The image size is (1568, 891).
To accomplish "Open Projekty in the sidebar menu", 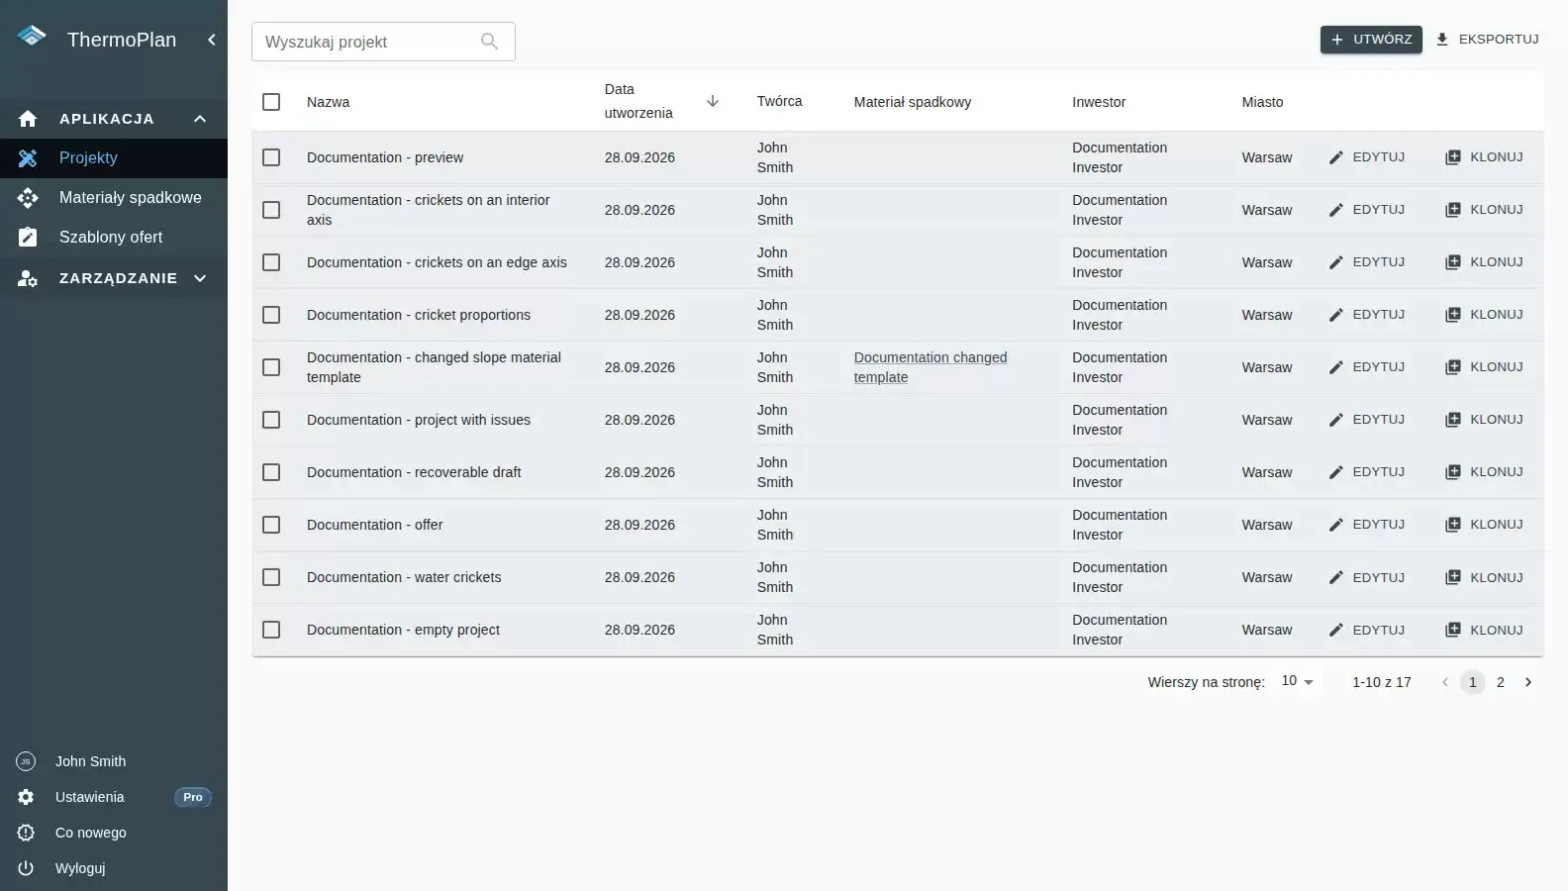I will point(114,158).
